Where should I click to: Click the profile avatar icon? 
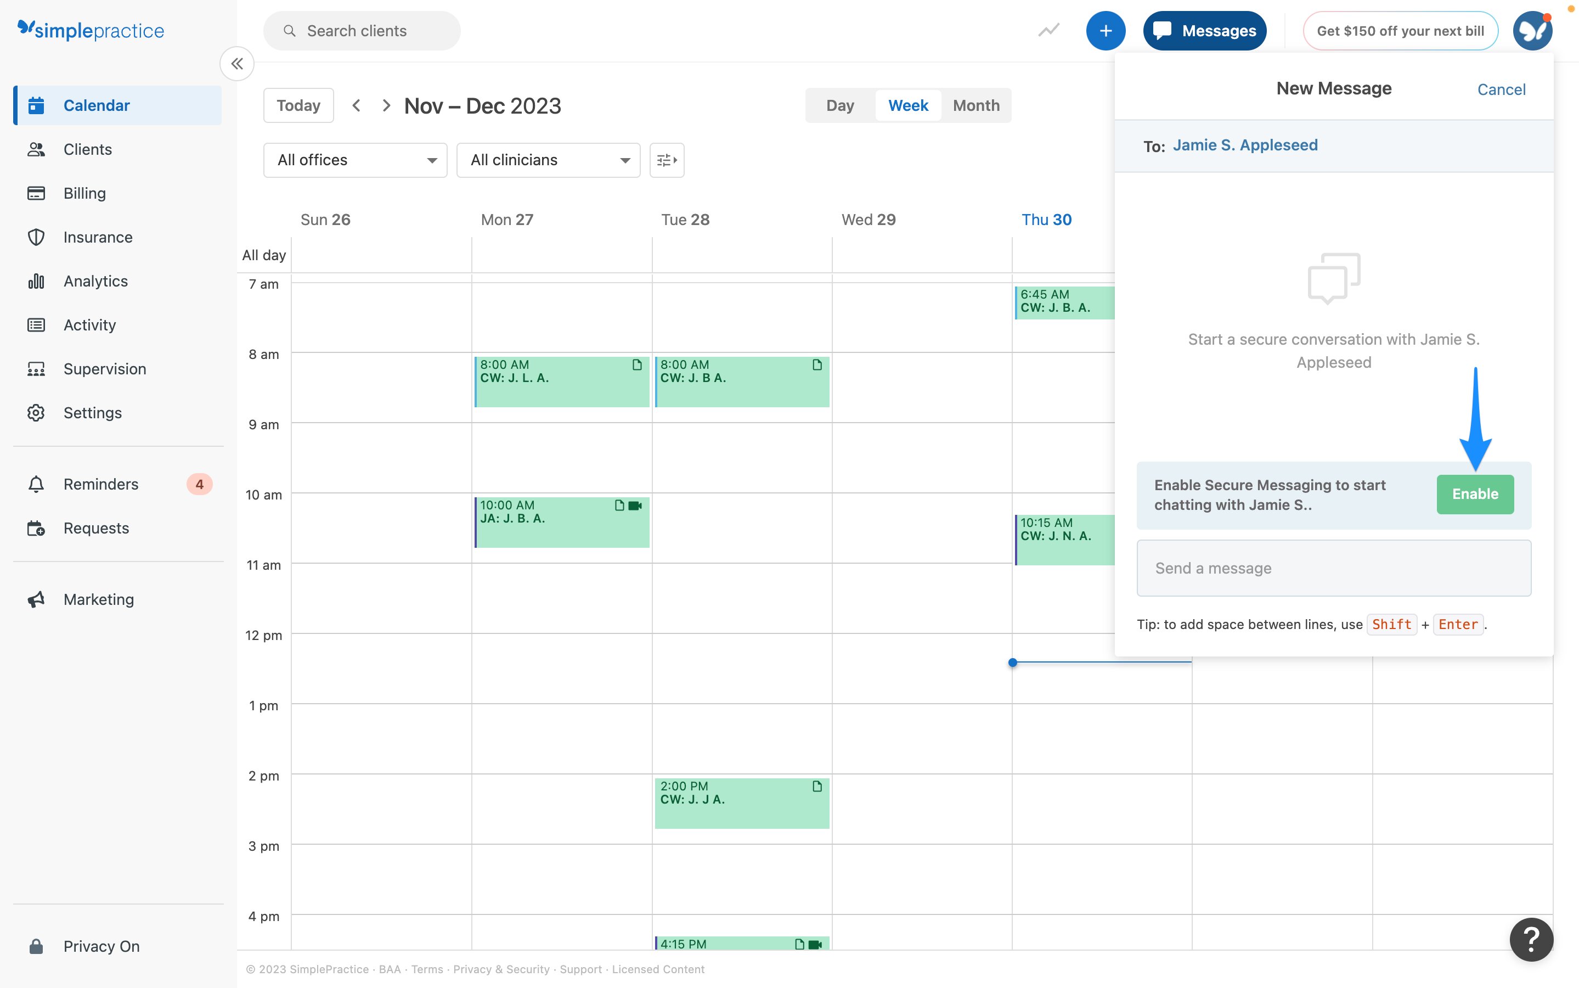[x=1532, y=31]
